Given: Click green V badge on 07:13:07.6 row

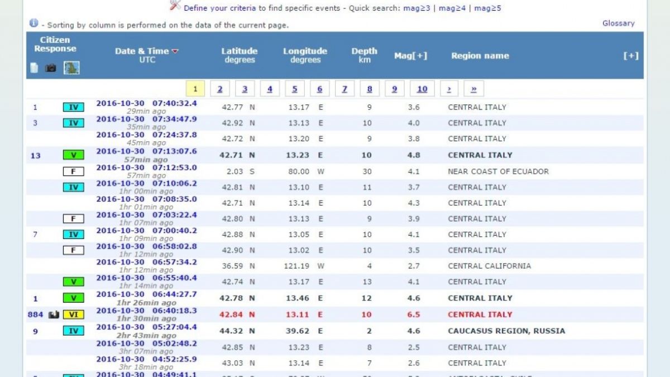Looking at the screenshot, I should tap(73, 155).
